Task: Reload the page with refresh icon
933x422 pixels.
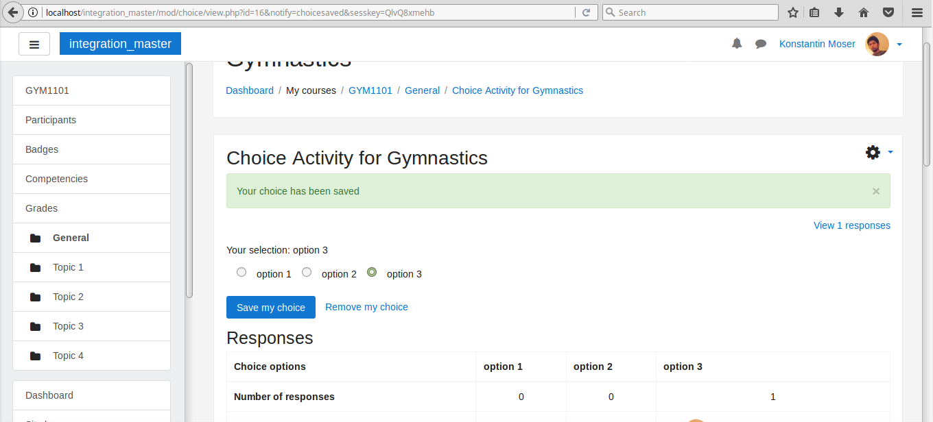Action: click(587, 12)
